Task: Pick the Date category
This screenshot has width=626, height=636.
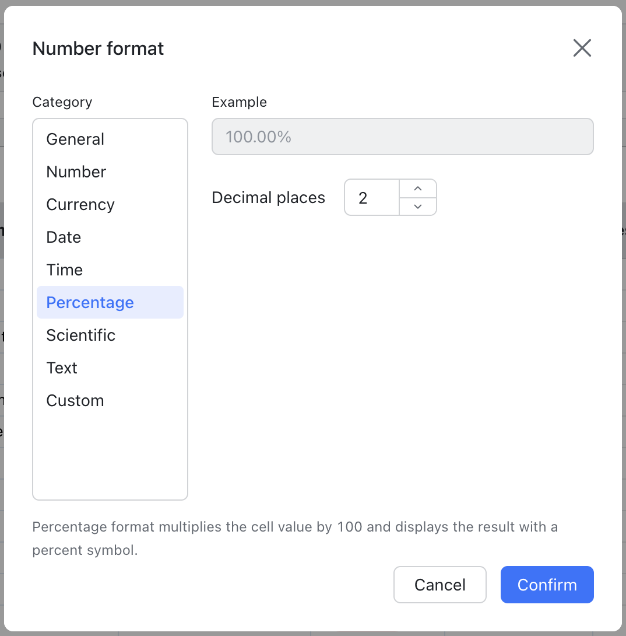Action: [x=64, y=237]
